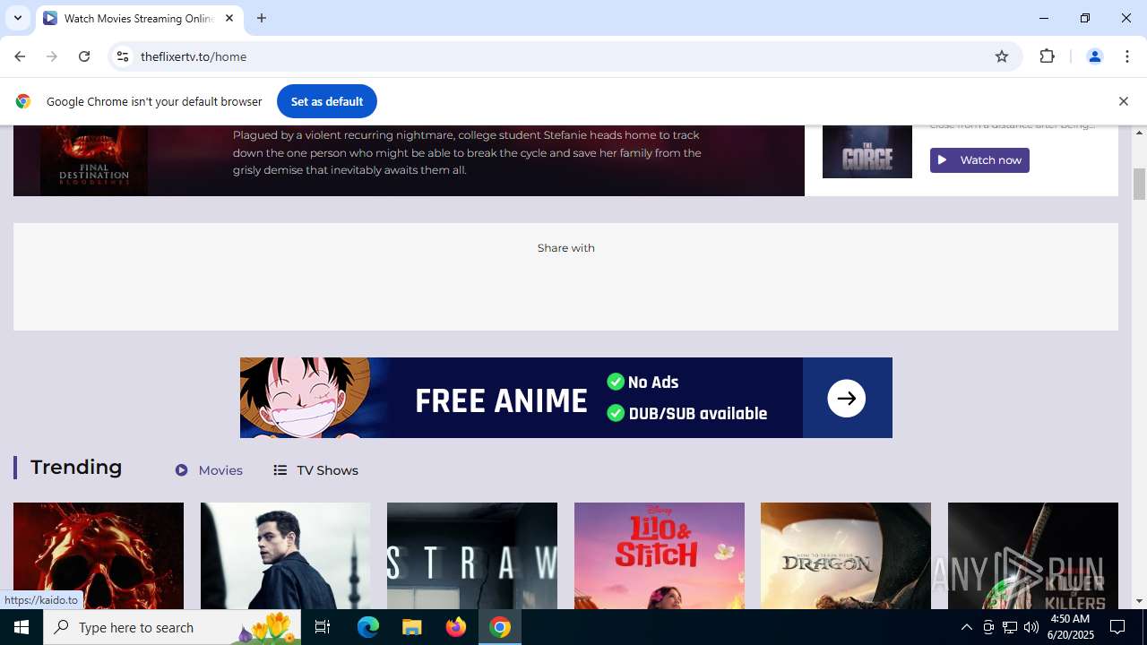Expand the tab search dropdown arrow
Viewport: 1147px width, 645px height.
click(17, 18)
